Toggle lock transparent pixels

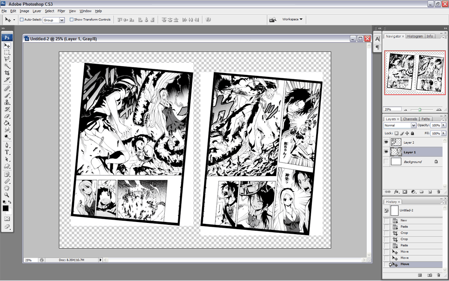tap(396, 133)
